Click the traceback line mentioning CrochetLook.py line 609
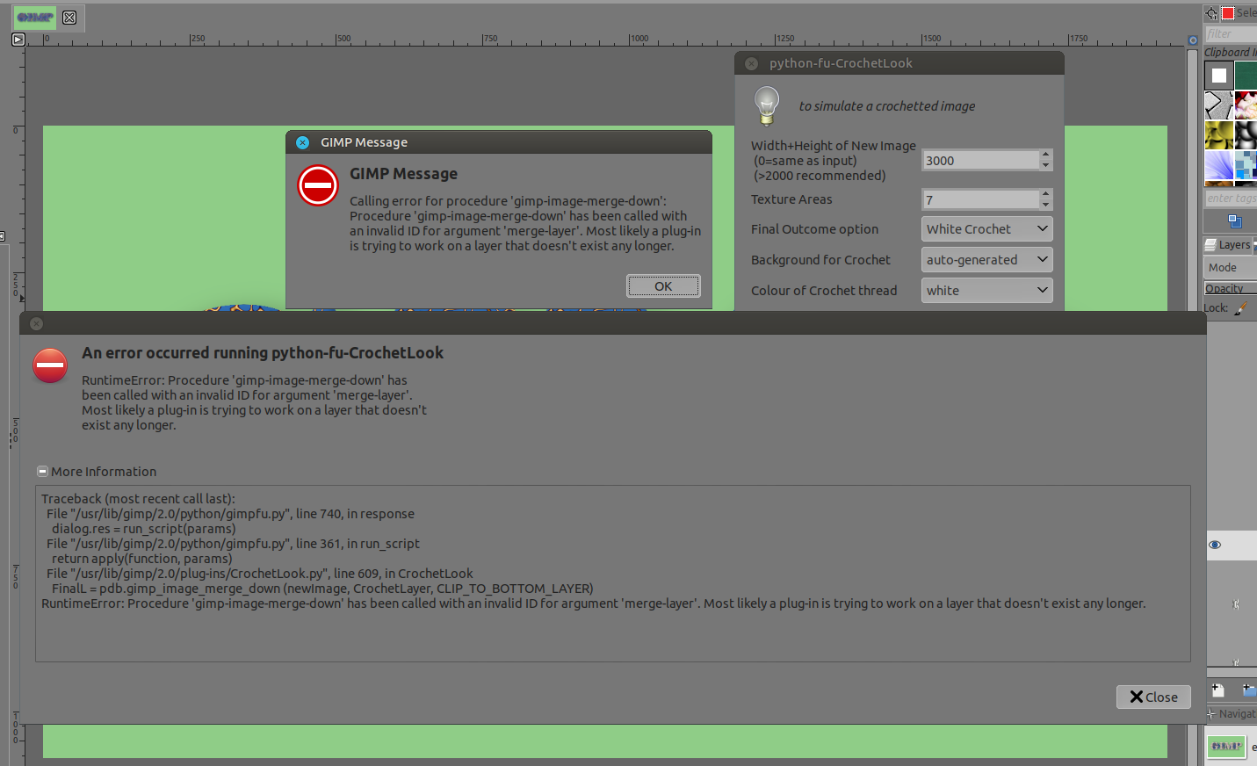The image size is (1257, 766). pos(260,574)
